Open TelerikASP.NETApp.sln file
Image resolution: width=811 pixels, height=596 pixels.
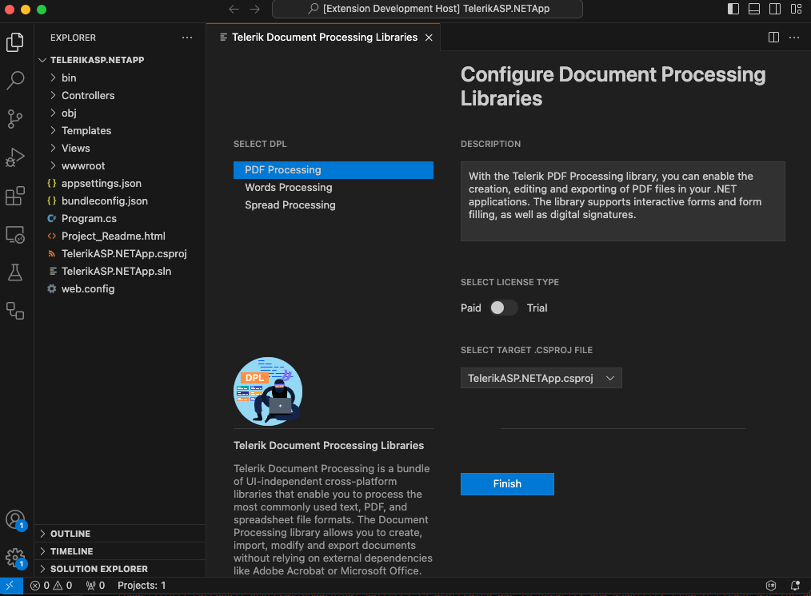pyautogui.click(x=120, y=271)
